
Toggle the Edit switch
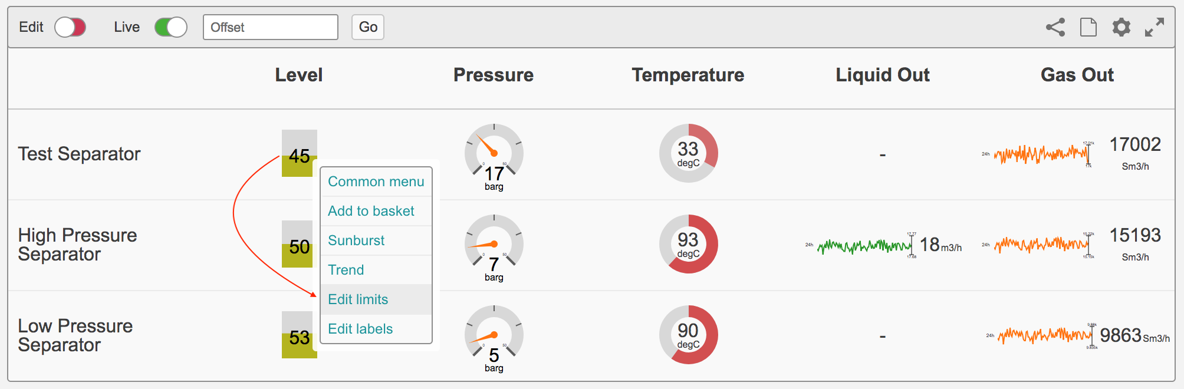pyautogui.click(x=70, y=27)
